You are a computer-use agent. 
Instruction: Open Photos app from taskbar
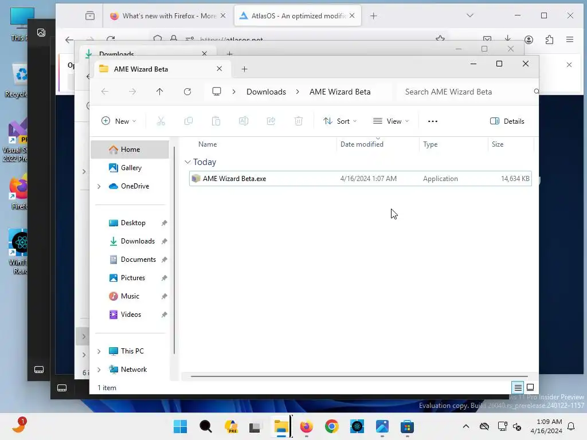click(x=382, y=426)
